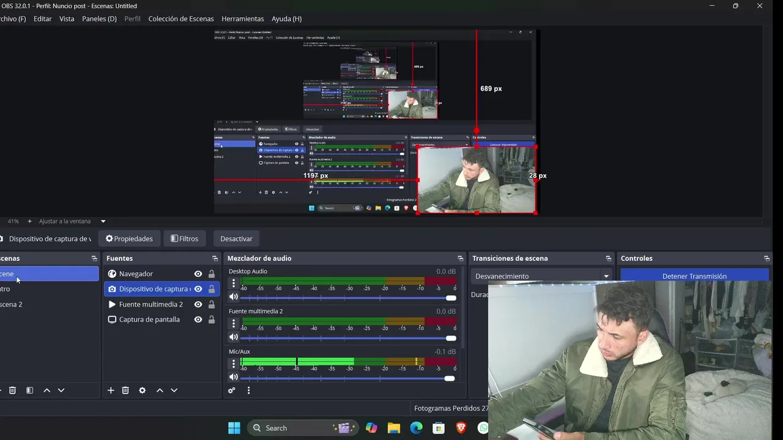783x440 pixels.
Task: Move selected scene down
Action: (x=61, y=391)
